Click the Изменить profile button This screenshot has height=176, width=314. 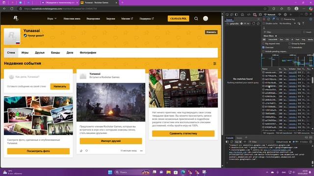[211, 32]
